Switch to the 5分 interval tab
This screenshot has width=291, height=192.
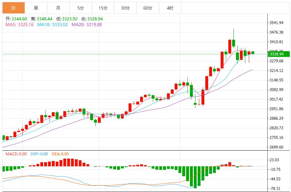[81, 8]
